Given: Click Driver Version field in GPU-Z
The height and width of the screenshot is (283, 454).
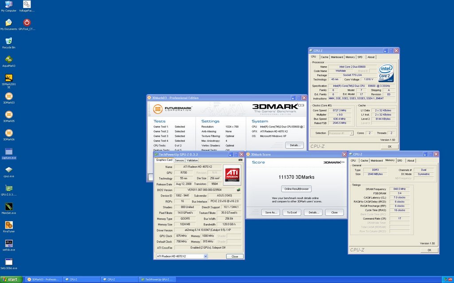Looking at the screenshot, I should pos(207,230).
